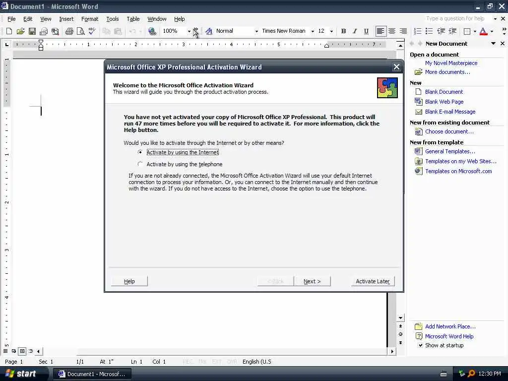Open the font size 12 dropdown
508x381 pixels.
point(331,31)
